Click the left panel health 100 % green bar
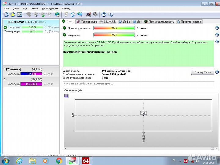Viewport: 220px width, 165px height. point(32,27)
